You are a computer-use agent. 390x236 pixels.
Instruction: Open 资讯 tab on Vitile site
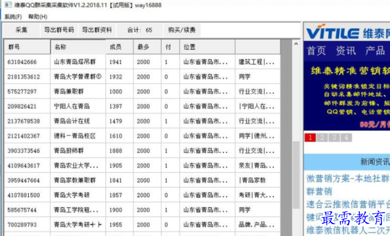pos(346,51)
